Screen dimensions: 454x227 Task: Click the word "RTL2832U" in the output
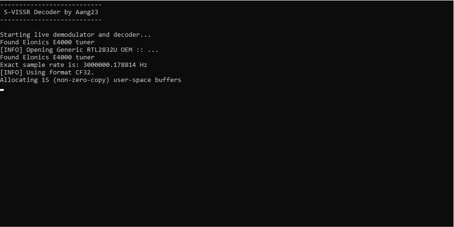point(102,49)
